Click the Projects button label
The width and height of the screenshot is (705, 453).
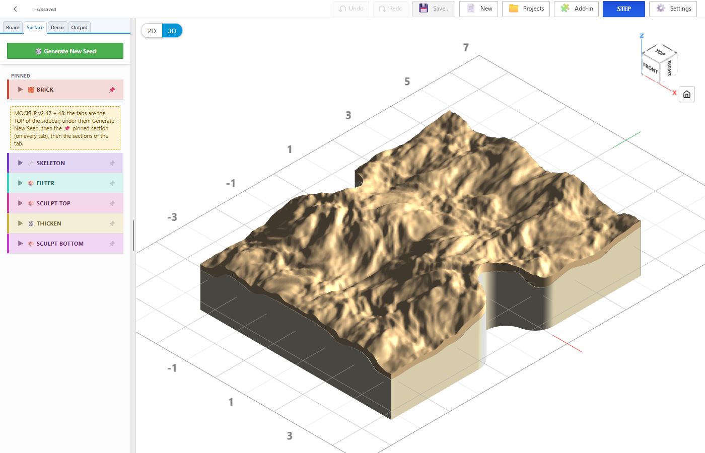tap(533, 9)
